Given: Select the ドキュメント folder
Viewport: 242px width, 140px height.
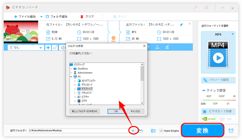Looking at the screenshot, I should [x=86, y=93].
